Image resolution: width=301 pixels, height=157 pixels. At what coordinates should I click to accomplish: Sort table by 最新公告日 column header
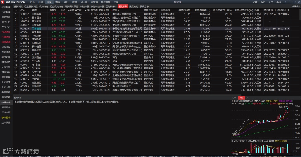(x=105, y=10)
